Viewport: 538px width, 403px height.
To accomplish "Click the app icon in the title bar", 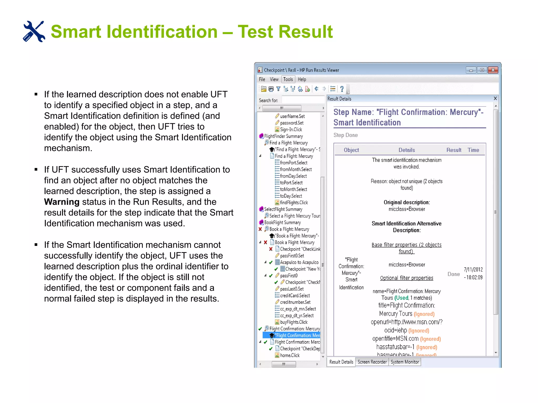I will click(260, 70).
